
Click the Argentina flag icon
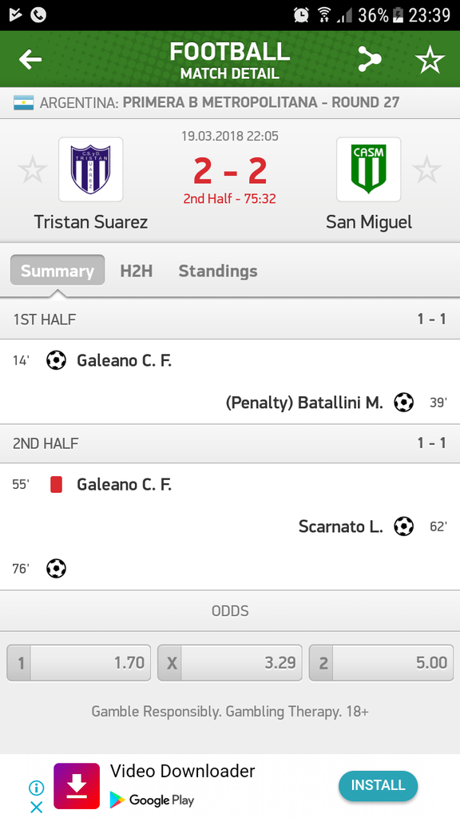pyautogui.click(x=23, y=102)
